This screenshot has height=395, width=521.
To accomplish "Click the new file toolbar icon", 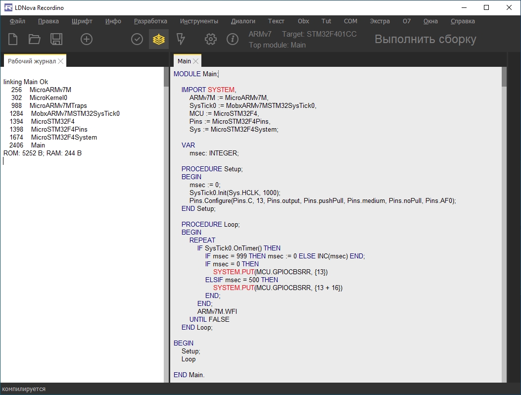I will pyautogui.click(x=12, y=39).
